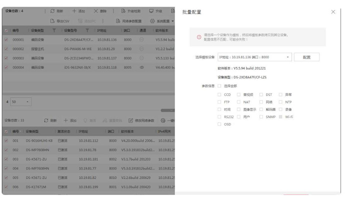The height and width of the screenshot is (198, 345).
Task: Click the cell DS-9016HUHI-K8
Action: (x=39, y=140)
